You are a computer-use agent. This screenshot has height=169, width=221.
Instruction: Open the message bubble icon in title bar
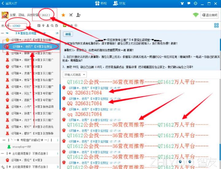pos(189,3)
